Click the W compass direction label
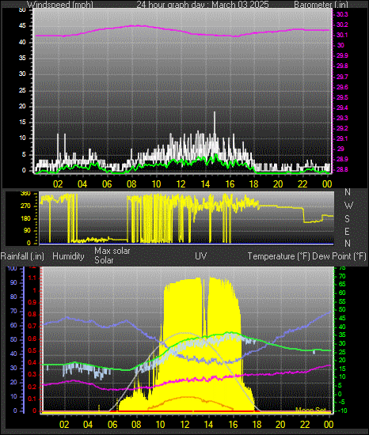Viewport: 369px width, 435px height. point(348,206)
